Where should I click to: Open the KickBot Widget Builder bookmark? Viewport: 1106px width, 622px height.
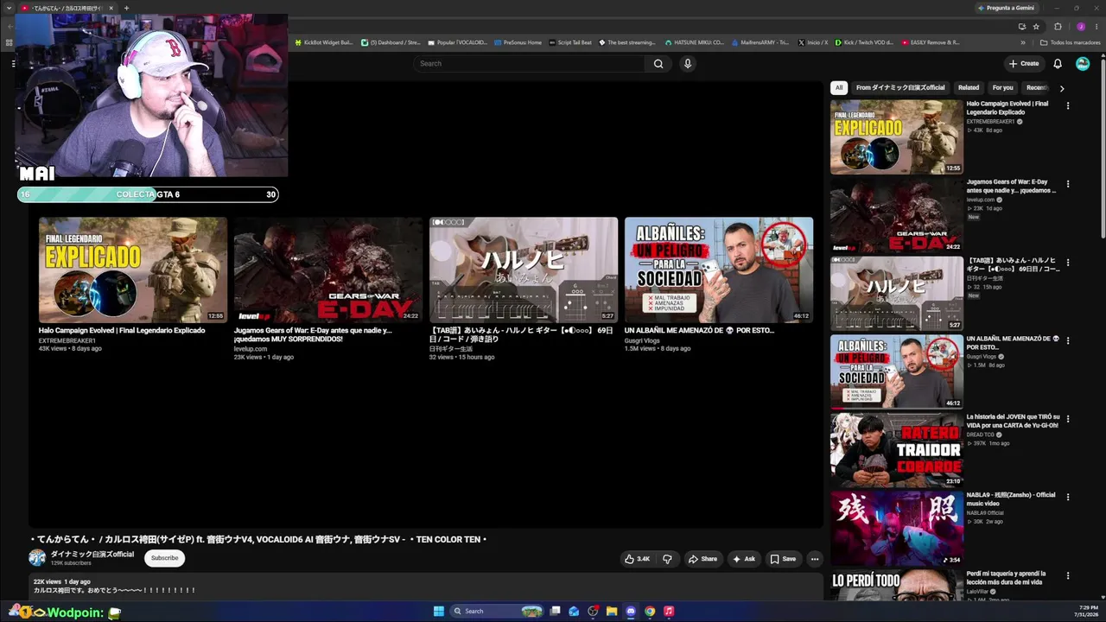tap(324, 42)
